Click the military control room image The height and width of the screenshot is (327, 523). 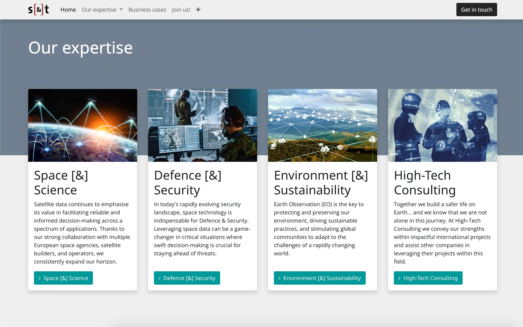click(203, 125)
